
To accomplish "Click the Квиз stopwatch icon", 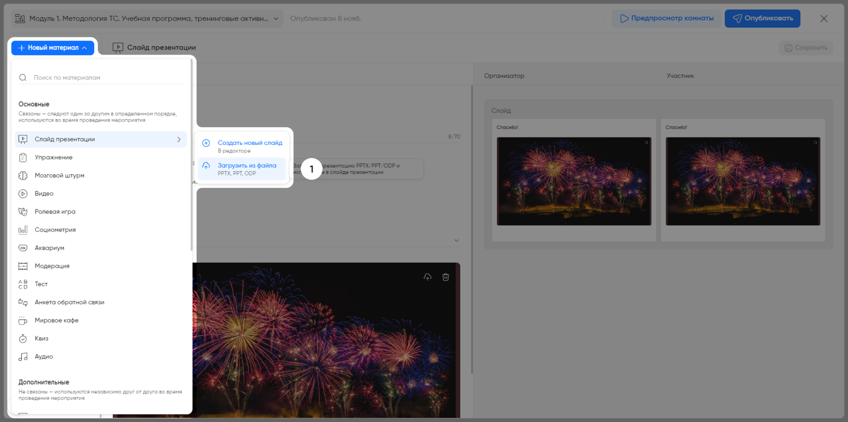I will coord(23,339).
